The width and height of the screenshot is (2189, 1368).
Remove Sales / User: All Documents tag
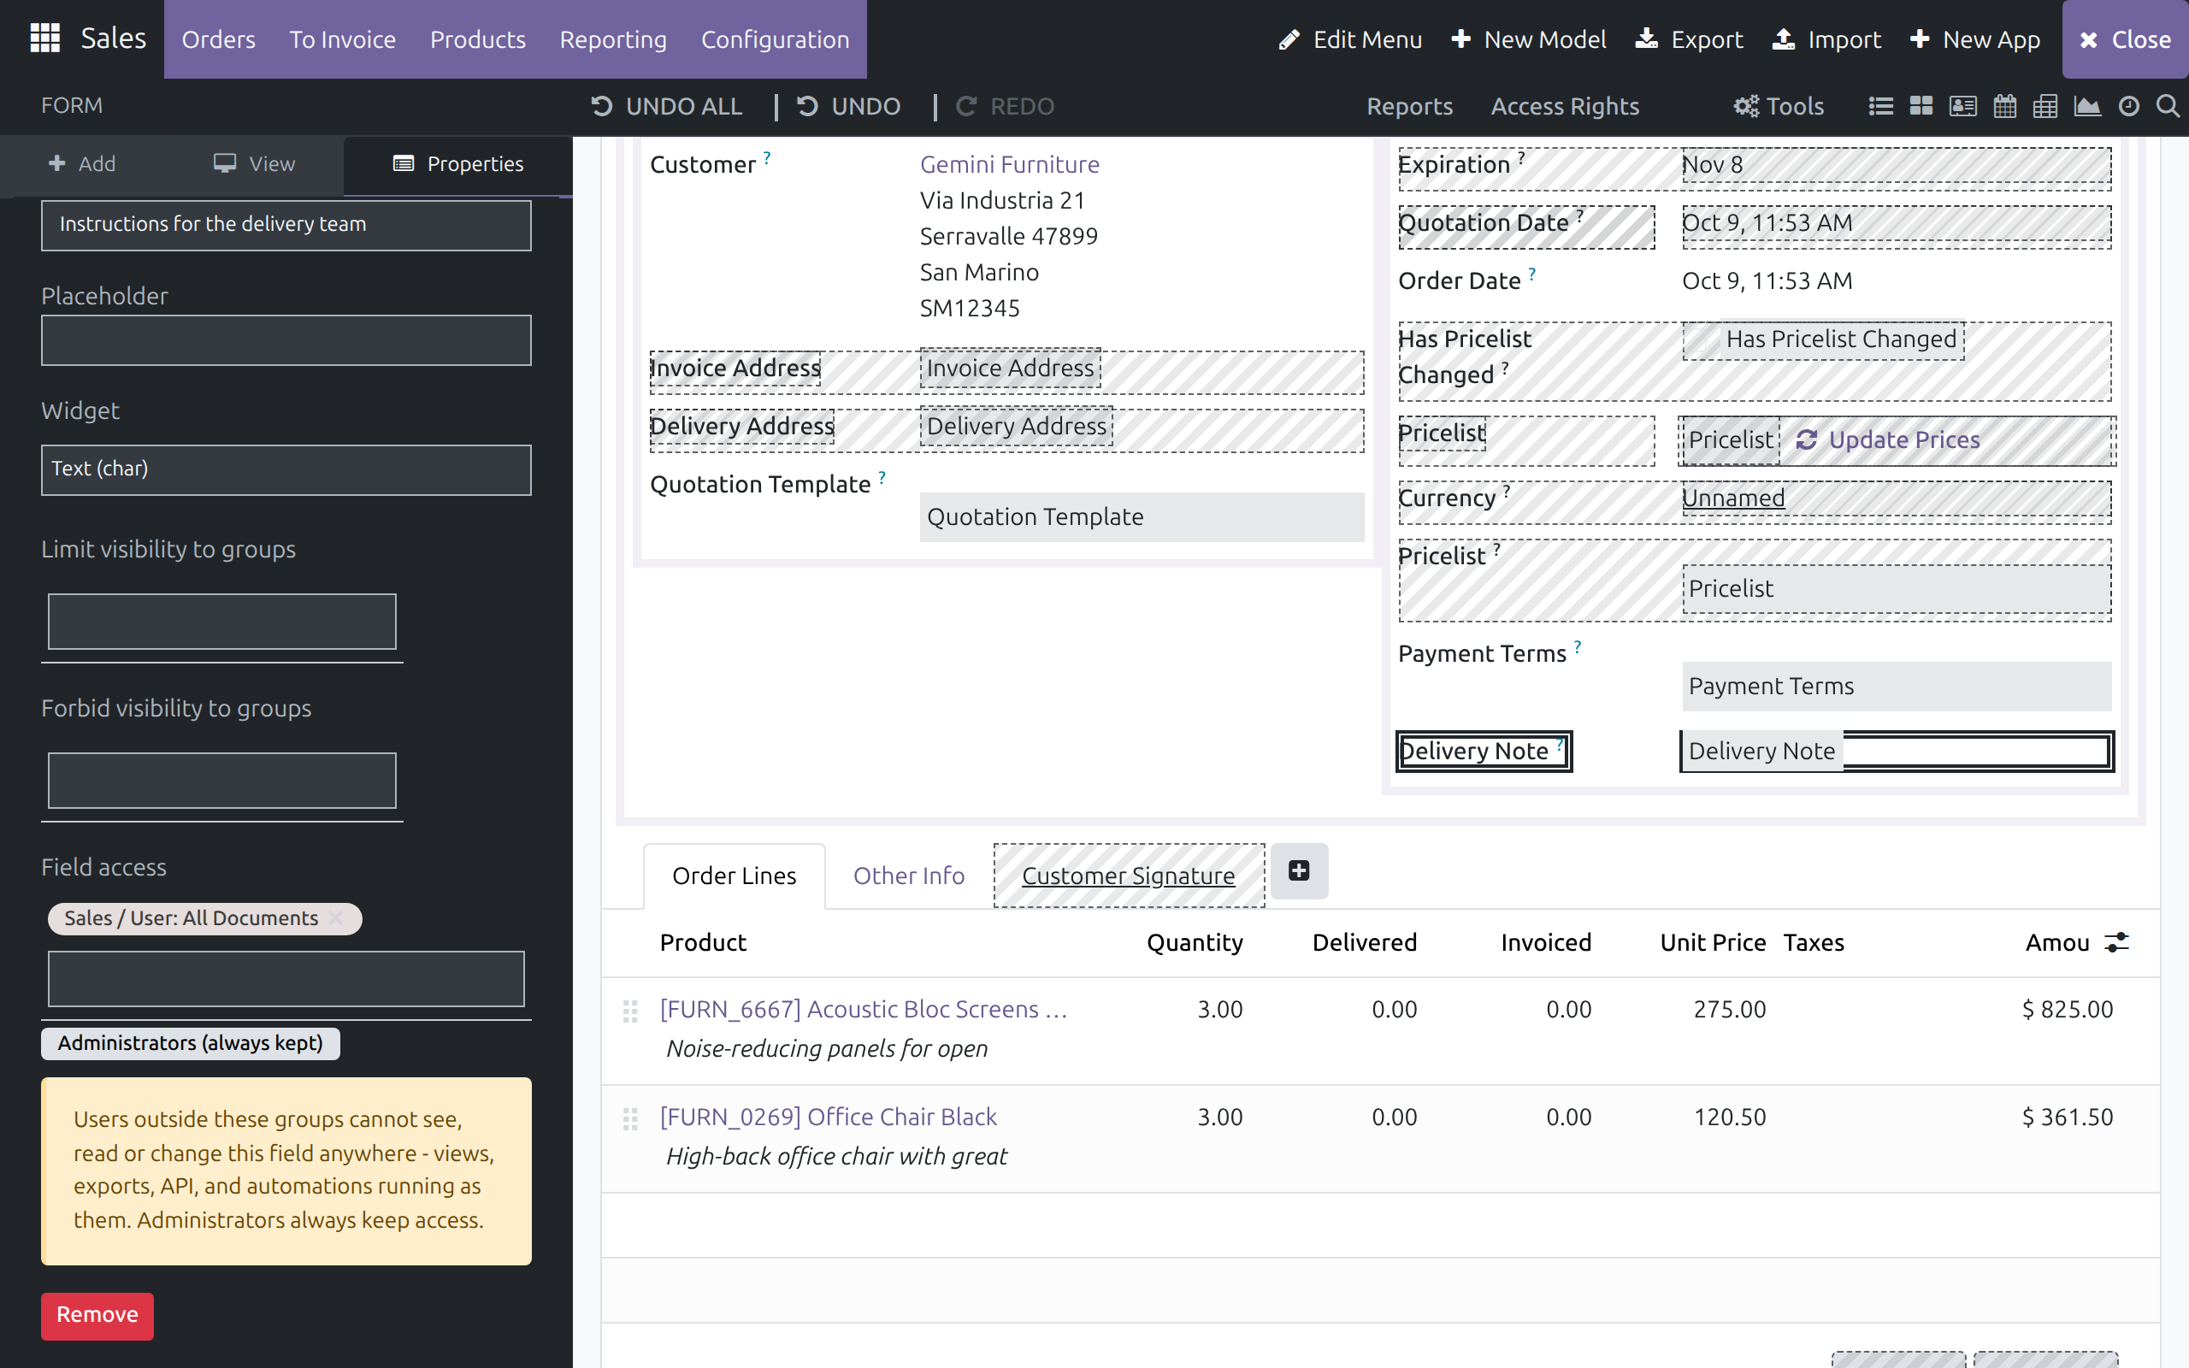[x=337, y=917]
